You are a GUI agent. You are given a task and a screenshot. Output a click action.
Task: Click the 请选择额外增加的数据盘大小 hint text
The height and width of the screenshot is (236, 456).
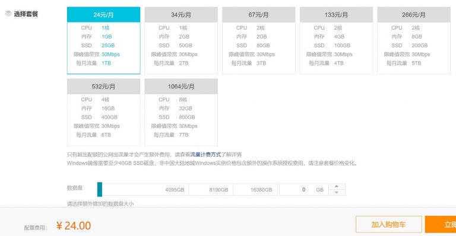(100, 204)
